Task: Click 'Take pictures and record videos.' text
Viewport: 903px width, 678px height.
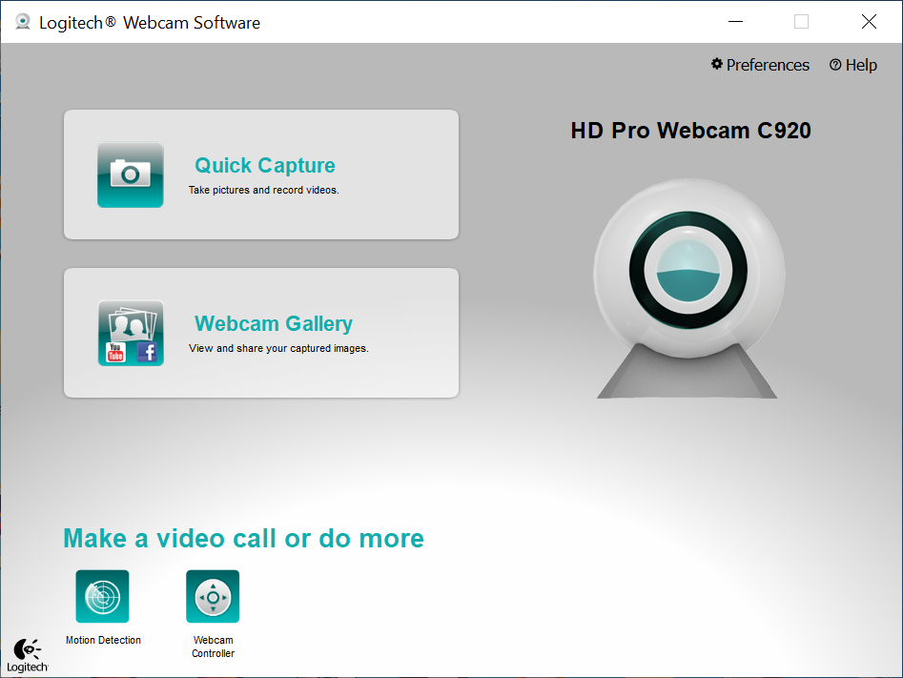Action: pyautogui.click(x=264, y=190)
